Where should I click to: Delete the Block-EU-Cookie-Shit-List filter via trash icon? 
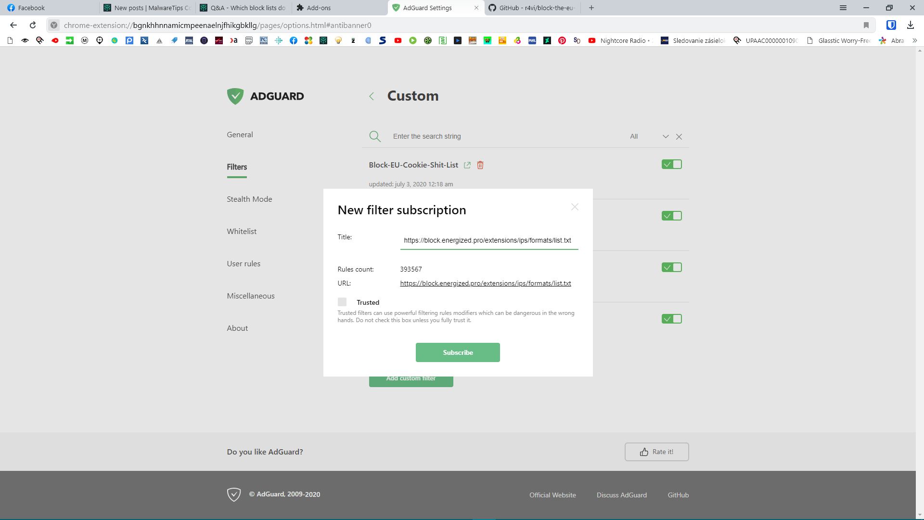(x=480, y=165)
